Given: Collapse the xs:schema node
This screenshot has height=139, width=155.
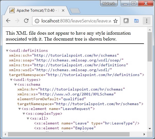Looking at the screenshot, I should (x=16, y=85).
